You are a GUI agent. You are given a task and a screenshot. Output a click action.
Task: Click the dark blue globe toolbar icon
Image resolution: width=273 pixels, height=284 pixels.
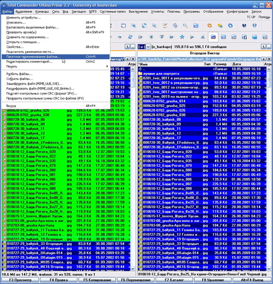click(244, 26)
